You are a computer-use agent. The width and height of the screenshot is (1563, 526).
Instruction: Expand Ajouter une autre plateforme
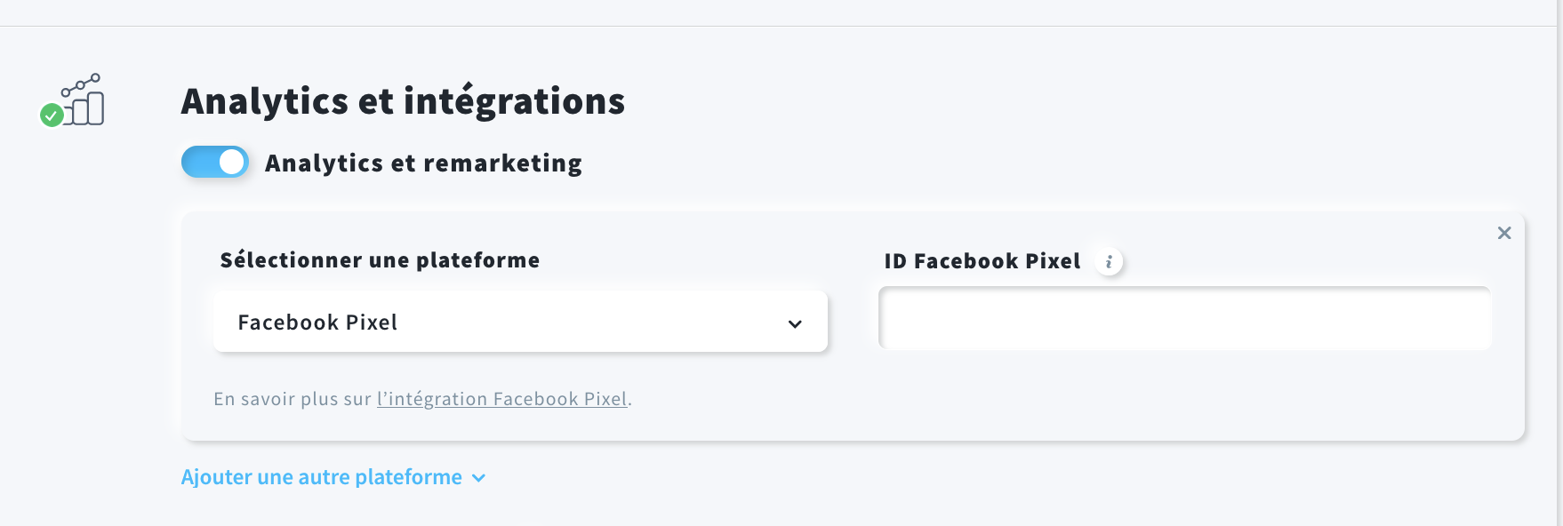(333, 477)
